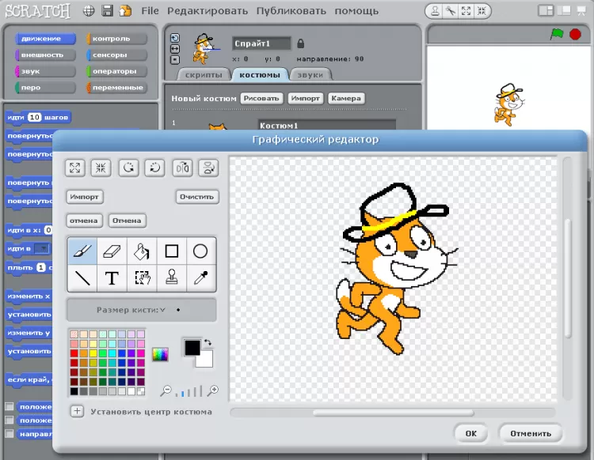Select the Brush tool in paint editor

point(82,251)
